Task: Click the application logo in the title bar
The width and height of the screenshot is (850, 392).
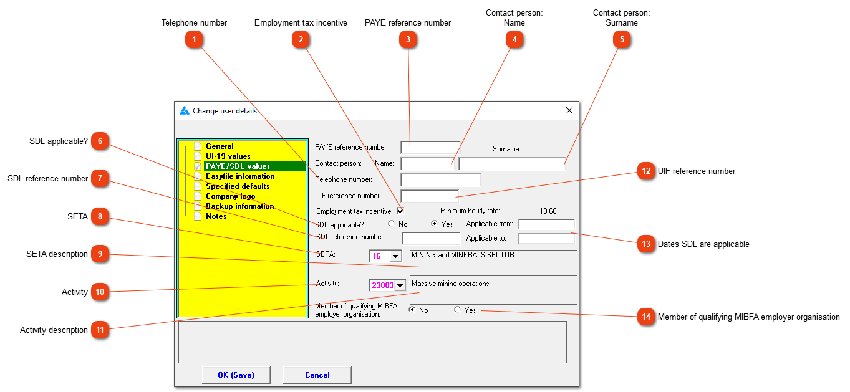Action: pyautogui.click(x=185, y=110)
